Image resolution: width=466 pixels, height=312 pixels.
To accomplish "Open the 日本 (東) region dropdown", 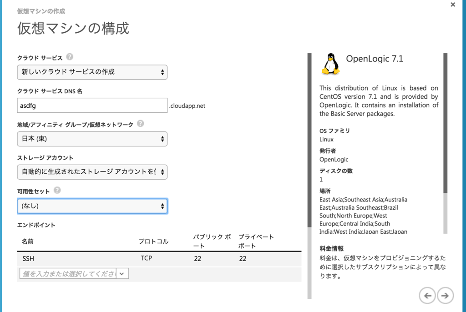I will [92, 139].
